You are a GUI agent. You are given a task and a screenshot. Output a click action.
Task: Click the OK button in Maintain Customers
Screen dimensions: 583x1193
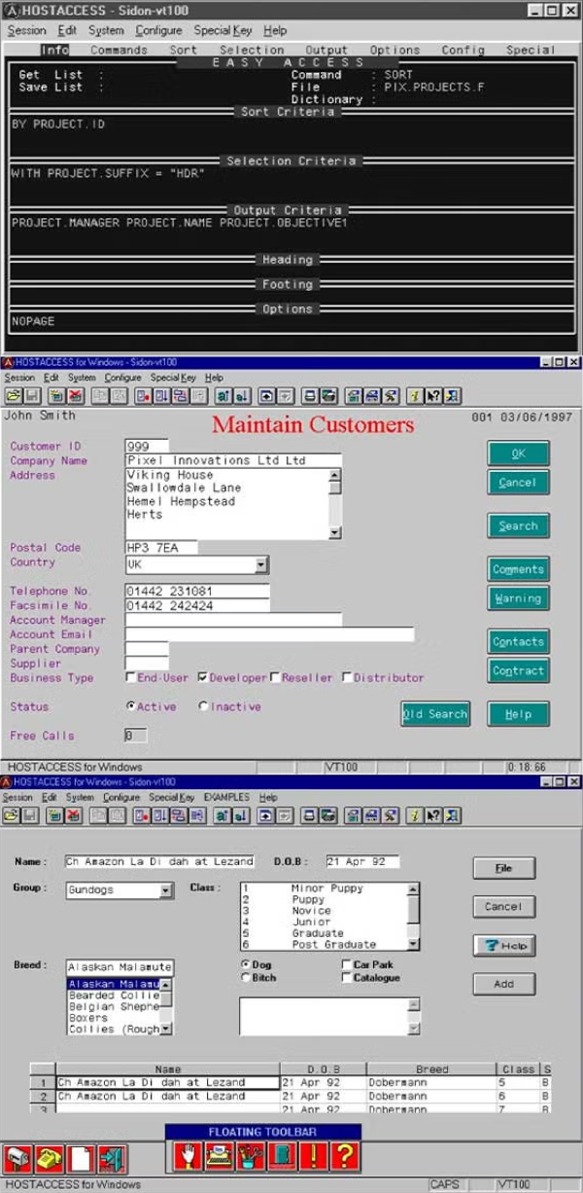pyautogui.click(x=518, y=453)
